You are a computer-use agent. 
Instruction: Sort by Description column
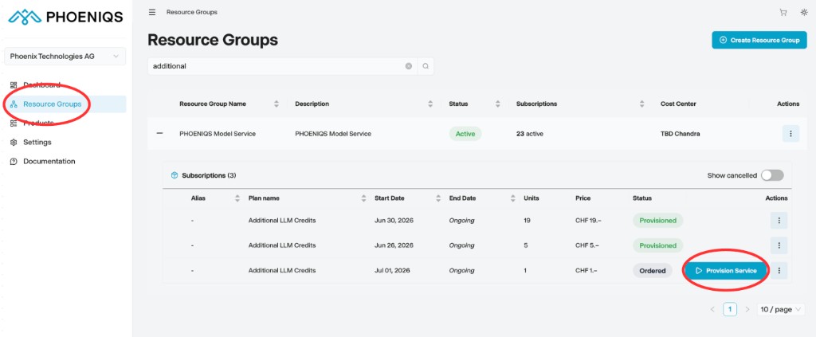430,104
